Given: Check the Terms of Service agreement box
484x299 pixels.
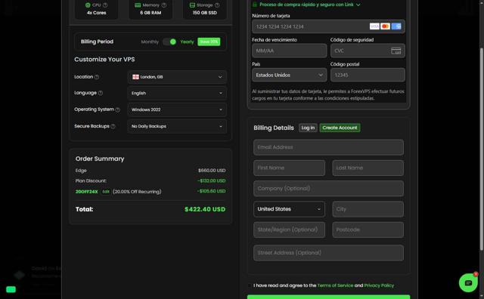Looking at the screenshot, I should coord(250,285).
